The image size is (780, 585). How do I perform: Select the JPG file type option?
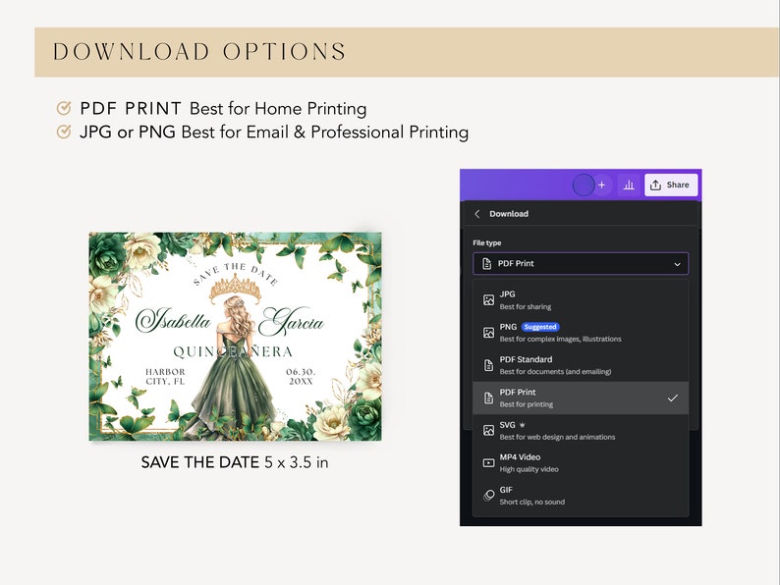(x=581, y=300)
